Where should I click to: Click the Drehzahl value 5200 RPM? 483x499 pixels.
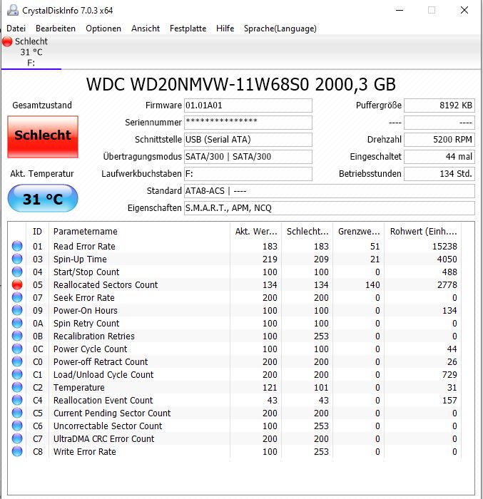(x=439, y=140)
